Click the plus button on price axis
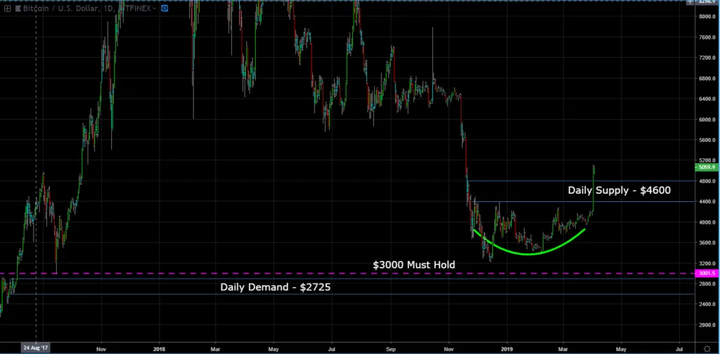This screenshot has height=354, width=720. point(688,4)
